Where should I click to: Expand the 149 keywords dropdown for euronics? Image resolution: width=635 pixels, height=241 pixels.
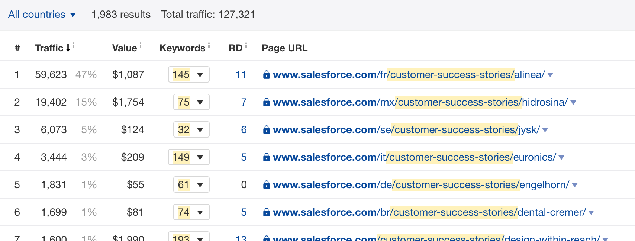(x=189, y=157)
